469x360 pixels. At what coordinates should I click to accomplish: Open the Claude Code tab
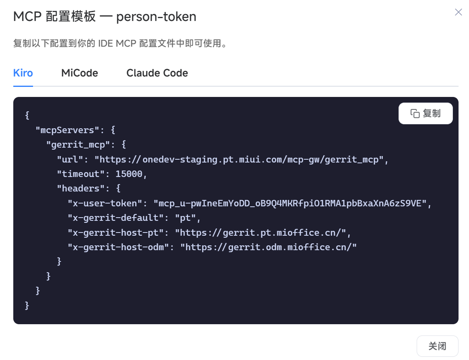(157, 73)
